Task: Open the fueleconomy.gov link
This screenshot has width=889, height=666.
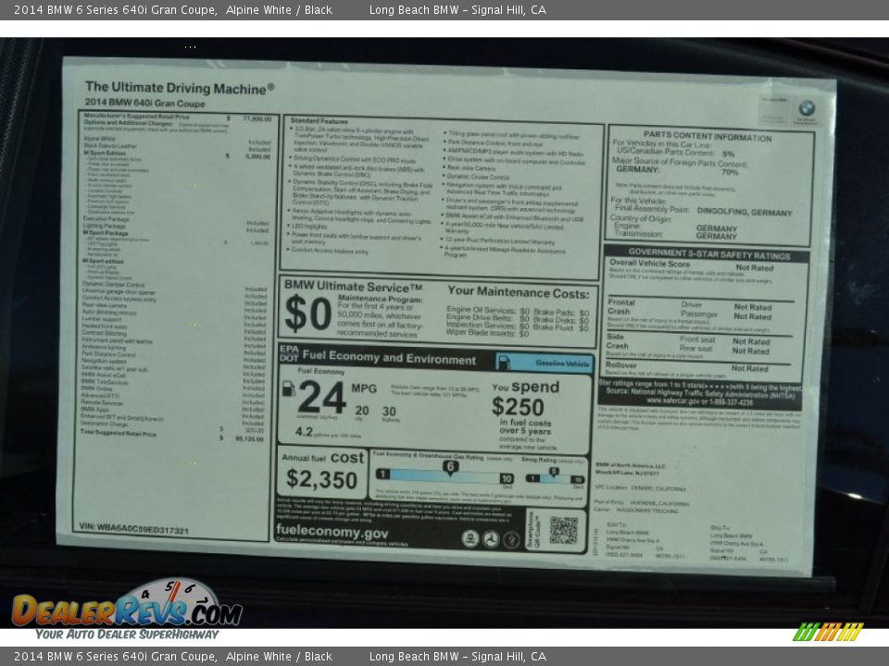Action: coord(332,532)
